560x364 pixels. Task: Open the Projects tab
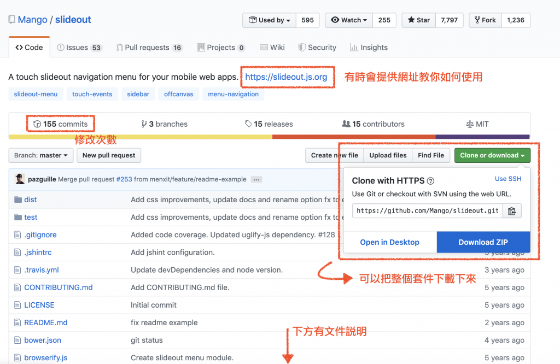(x=221, y=48)
